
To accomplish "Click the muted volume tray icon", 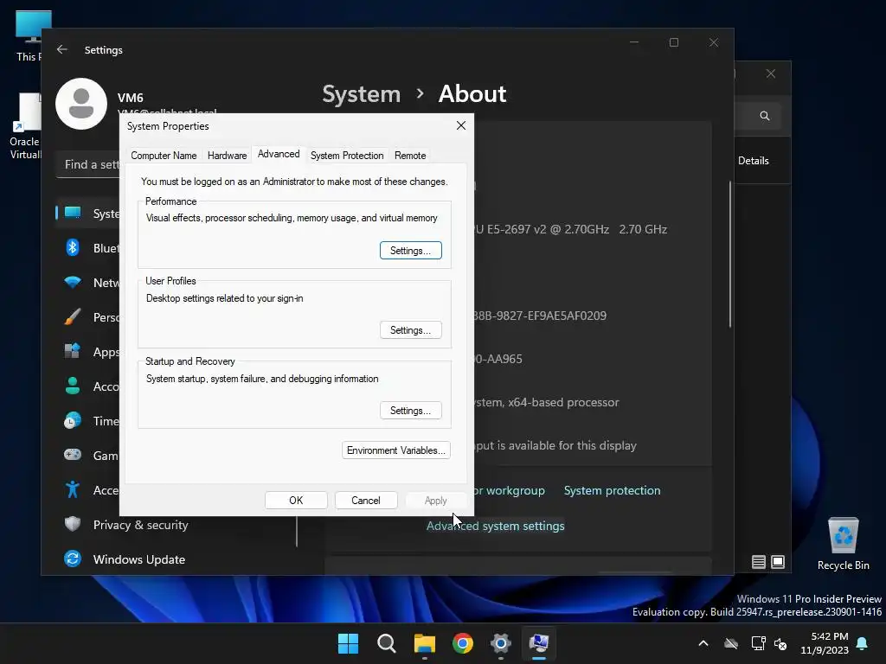I will click(780, 643).
